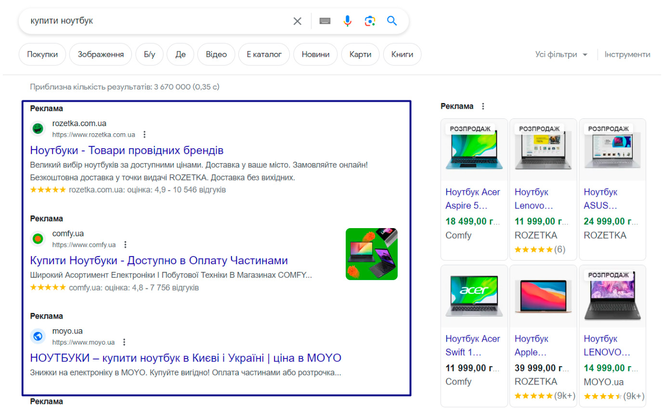Clear the search box with the X icon

click(x=298, y=21)
